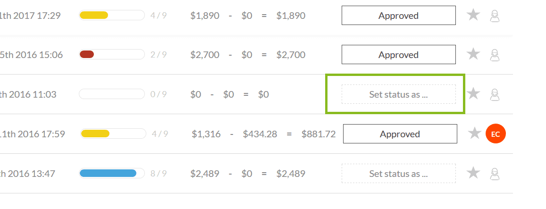Open highlighted 'Set status as ...' dropdown

tap(398, 94)
